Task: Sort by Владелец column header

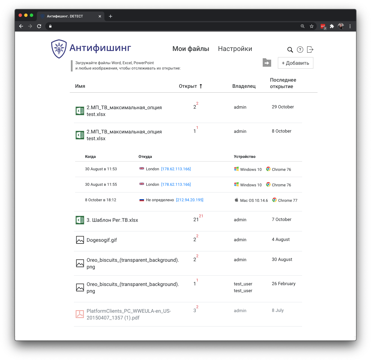Action: (x=244, y=86)
